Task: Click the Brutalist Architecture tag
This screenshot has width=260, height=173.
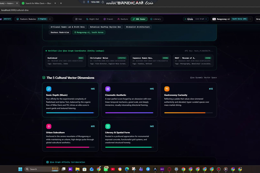Action: [138, 27]
